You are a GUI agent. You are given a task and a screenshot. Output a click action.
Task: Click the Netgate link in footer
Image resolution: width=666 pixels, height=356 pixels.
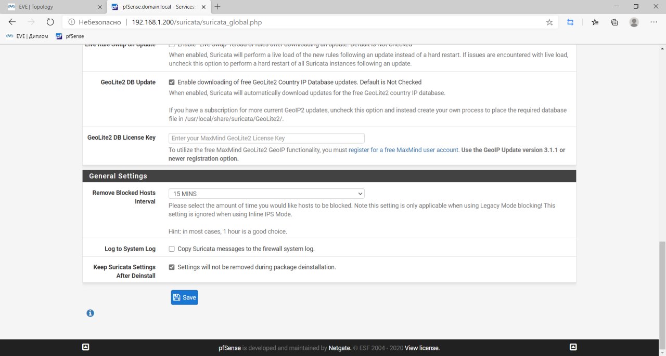click(x=340, y=348)
